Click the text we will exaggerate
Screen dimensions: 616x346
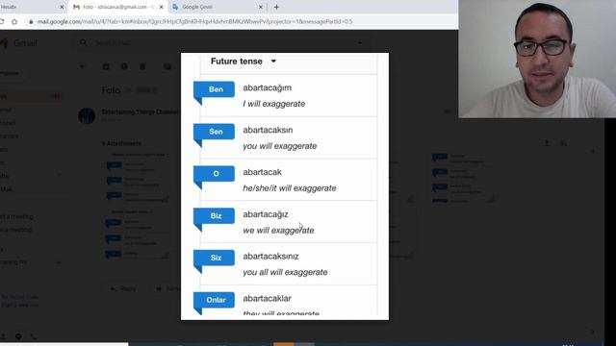pos(278,231)
